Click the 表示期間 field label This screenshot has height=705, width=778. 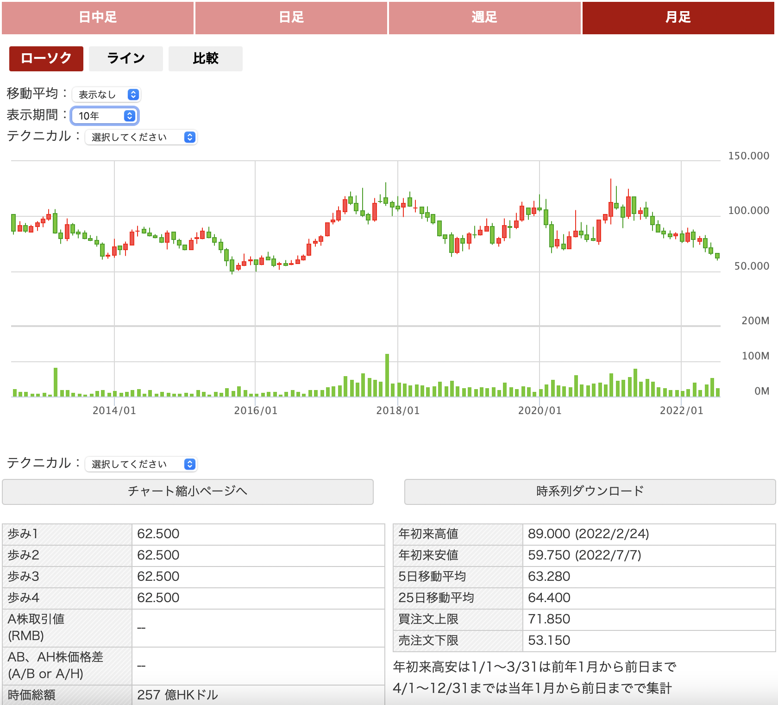pyautogui.click(x=37, y=115)
